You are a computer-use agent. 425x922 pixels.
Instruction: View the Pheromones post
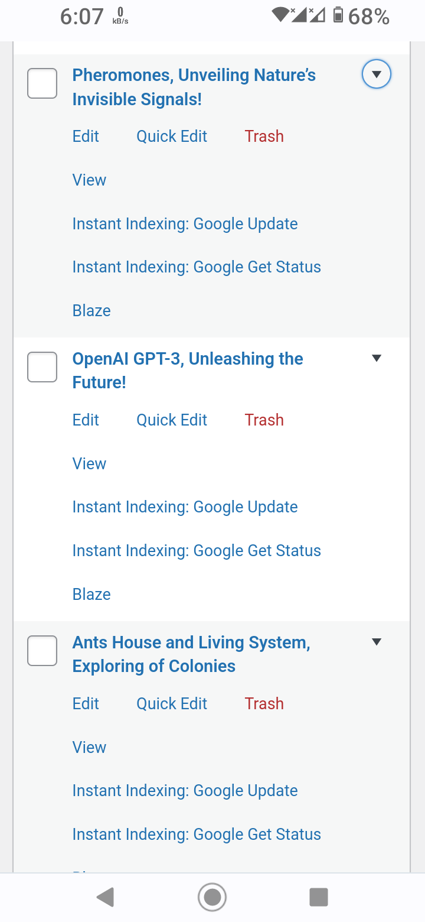(89, 180)
